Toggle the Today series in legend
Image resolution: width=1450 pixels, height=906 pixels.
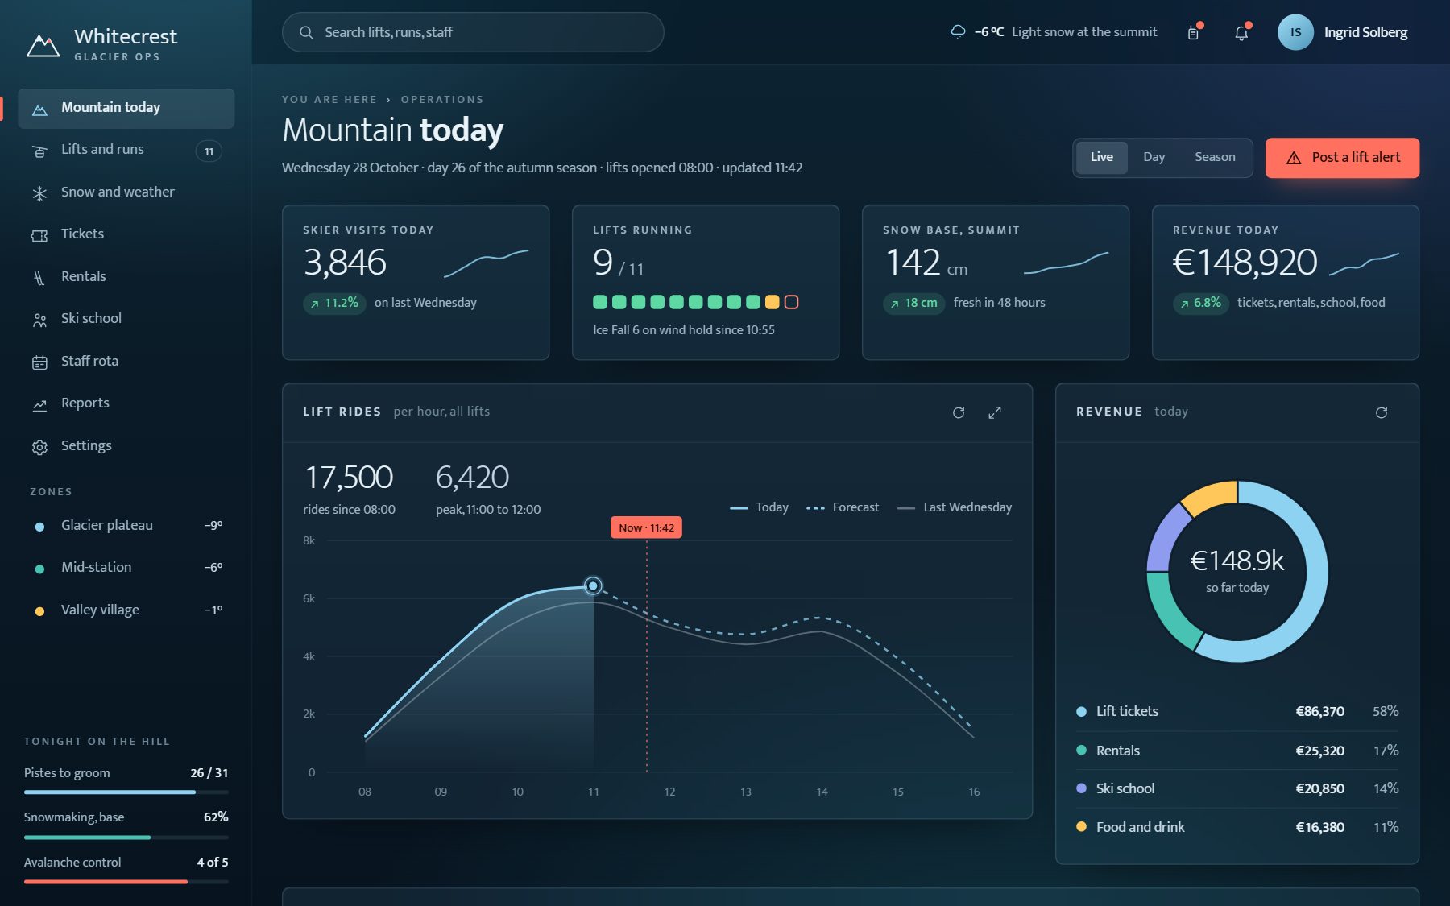point(759,507)
